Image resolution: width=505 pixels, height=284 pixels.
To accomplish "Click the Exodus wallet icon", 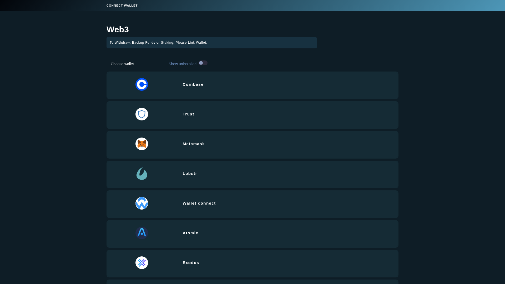I will 142,263.
